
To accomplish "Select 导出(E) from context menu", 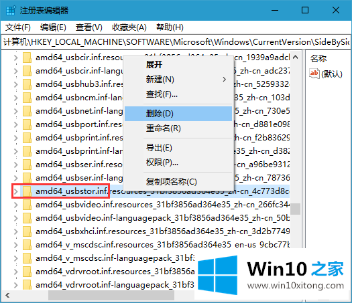I will coord(178,148).
